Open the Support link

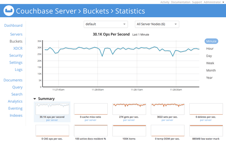(197, 2)
